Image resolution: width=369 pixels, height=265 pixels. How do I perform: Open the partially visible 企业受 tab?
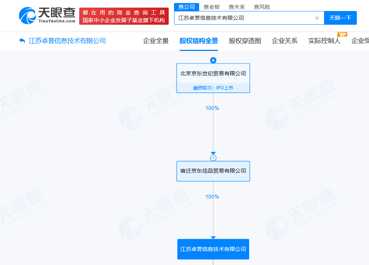click(360, 41)
